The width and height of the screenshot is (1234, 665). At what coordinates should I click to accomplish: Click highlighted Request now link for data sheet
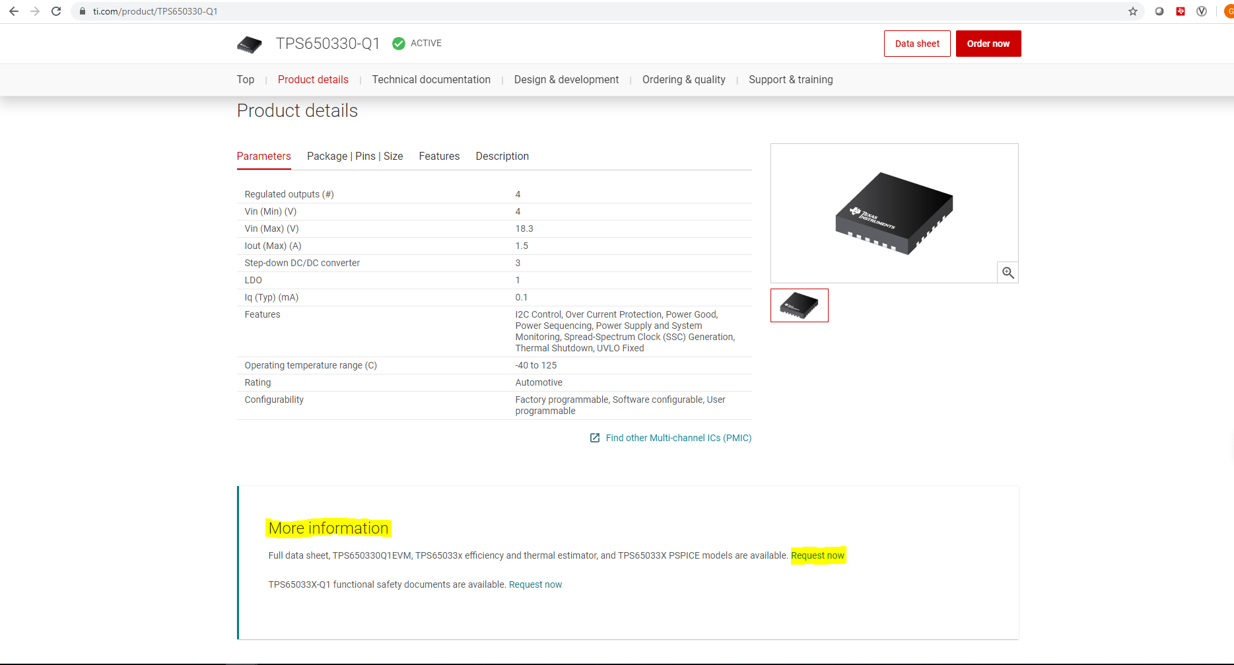pyautogui.click(x=817, y=555)
